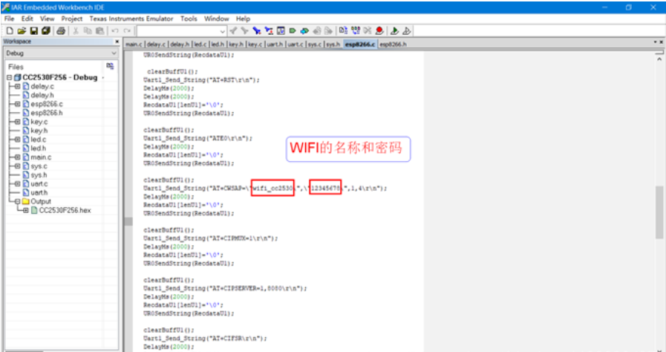Select uart.h in the workspace tree
Screen dimensions: 666x352
tap(39, 193)
